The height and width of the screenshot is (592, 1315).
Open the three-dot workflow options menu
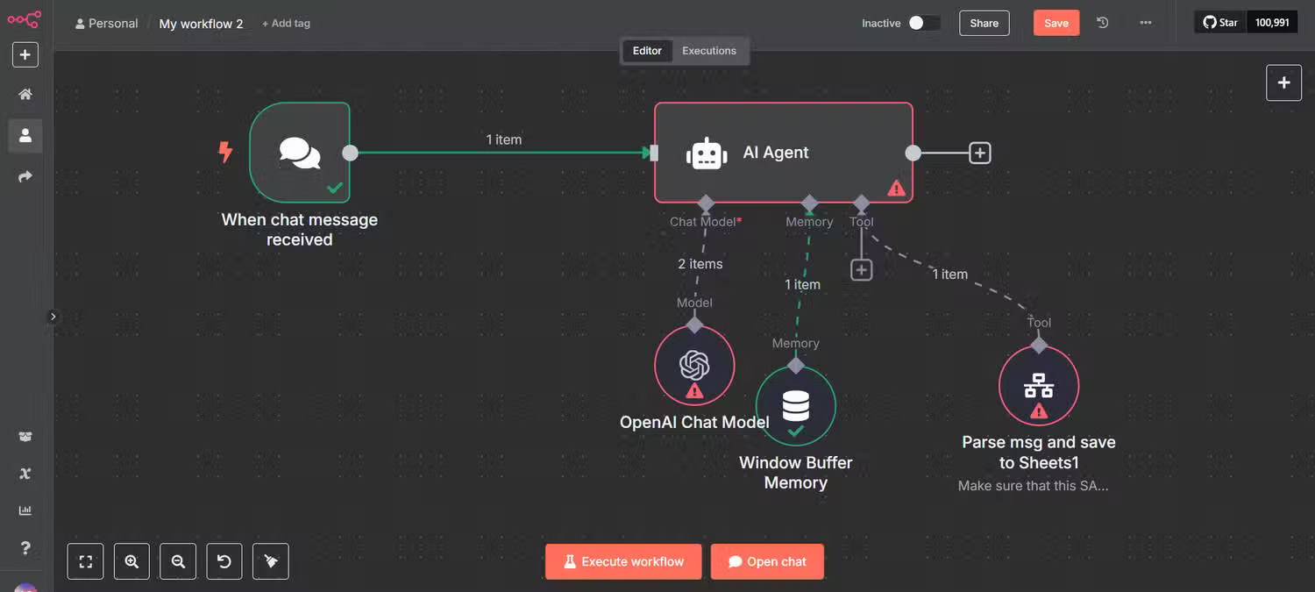1146,23
